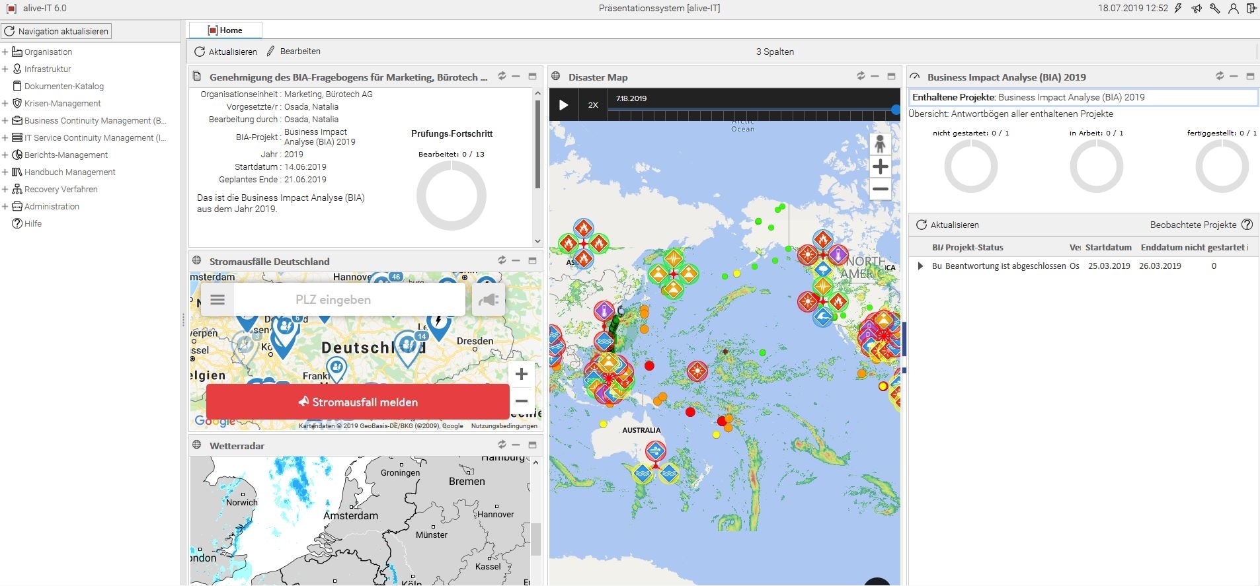Zoom in on the Disaster Map

click(880, 166)
